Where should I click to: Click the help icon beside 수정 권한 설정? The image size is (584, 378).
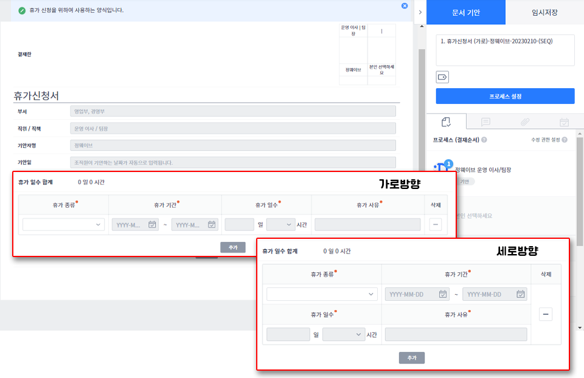(565, 140)
